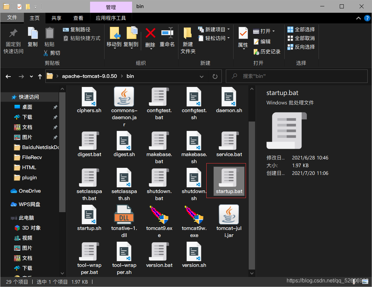Click Select All (全部选择)
Image resolution: width=372 pixels, height=287 pixels.
tap(301, 30)
